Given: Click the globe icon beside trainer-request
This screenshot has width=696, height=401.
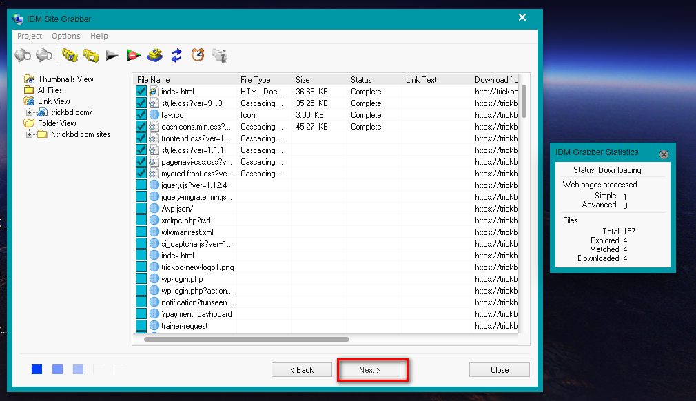Looking at the screenshot, I should tap(154, 326).
